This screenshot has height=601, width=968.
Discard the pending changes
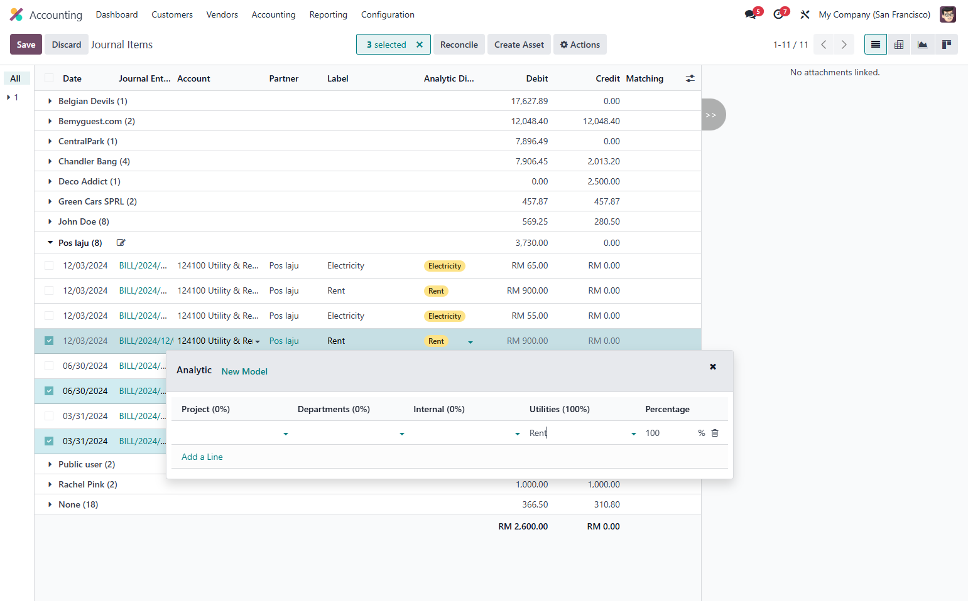tap(67, 45)
